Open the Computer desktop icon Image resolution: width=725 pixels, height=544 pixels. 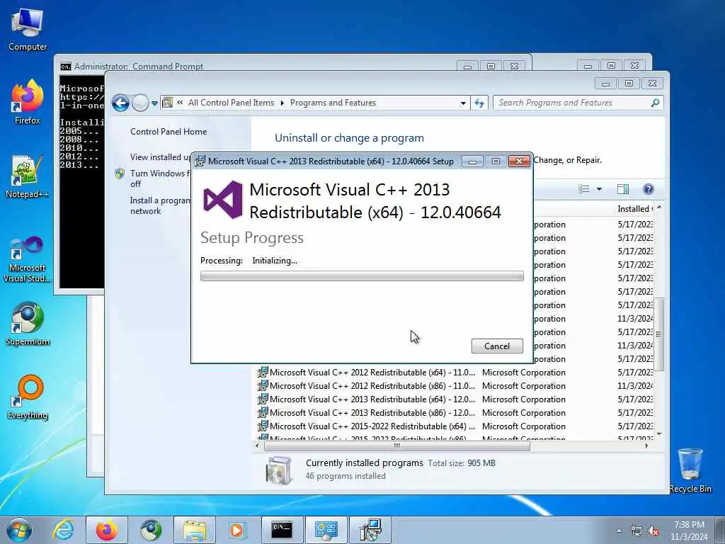28,28
